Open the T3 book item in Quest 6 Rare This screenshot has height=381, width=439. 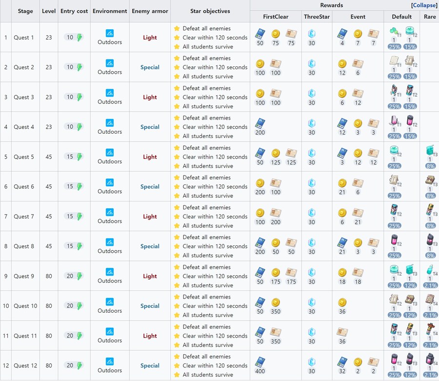tap(431, 181)
